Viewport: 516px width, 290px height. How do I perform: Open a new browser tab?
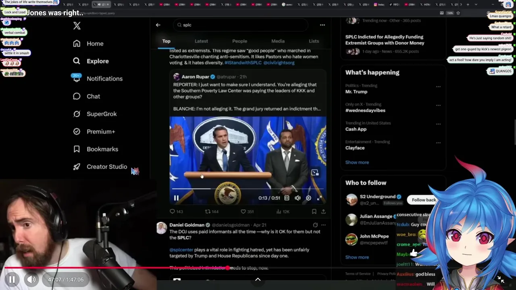(468, 4)
